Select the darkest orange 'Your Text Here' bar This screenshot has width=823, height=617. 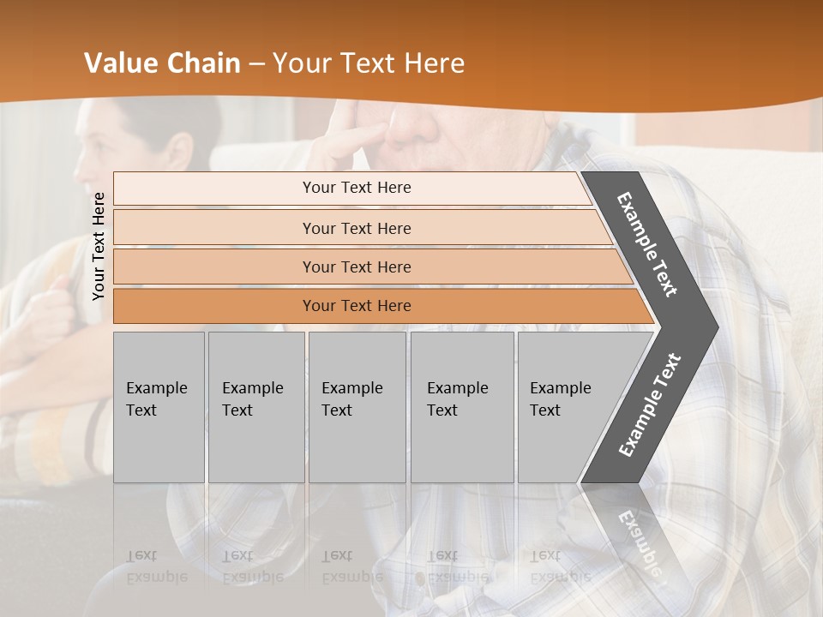pyautogui.click(x=356, y=306)
